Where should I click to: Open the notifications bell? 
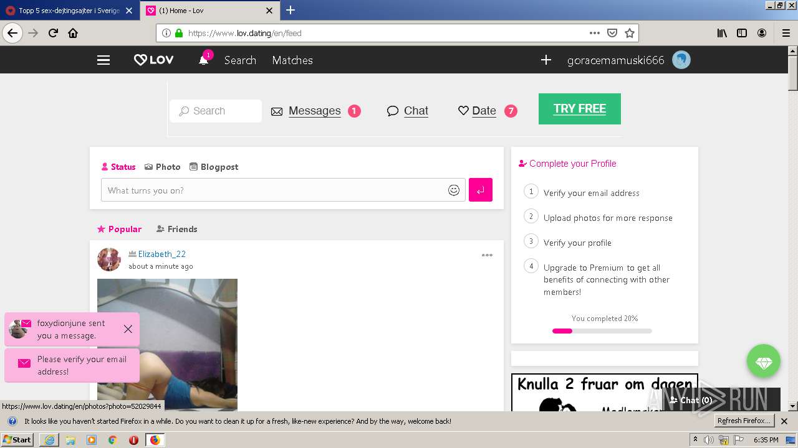click(203, 60)
